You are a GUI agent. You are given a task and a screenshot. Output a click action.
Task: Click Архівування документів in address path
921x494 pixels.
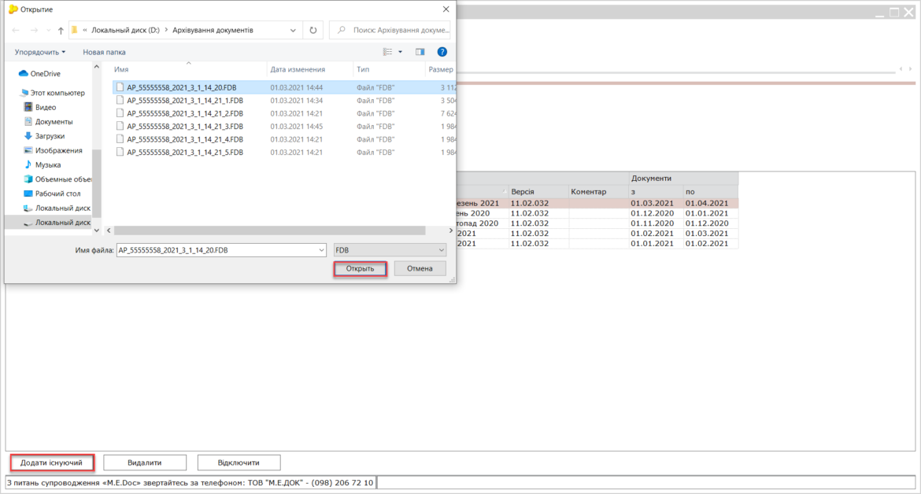click(213, 30)
